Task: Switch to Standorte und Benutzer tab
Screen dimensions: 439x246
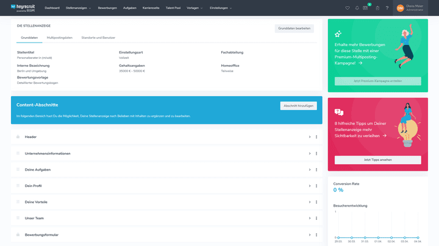Action: pos(98,38)
